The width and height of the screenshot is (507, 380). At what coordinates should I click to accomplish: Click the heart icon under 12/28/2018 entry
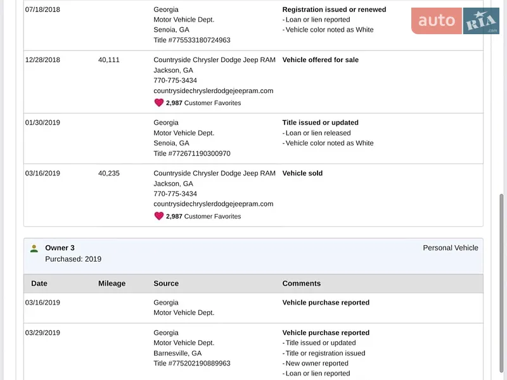click(159, 103)
